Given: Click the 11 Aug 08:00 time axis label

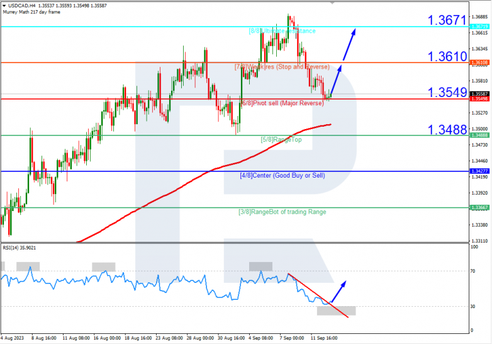Looking at the screenshot, I should coord(76,338).
